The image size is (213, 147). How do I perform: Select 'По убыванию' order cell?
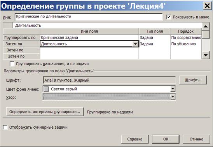pyautogui.click(x=186, y=44)
